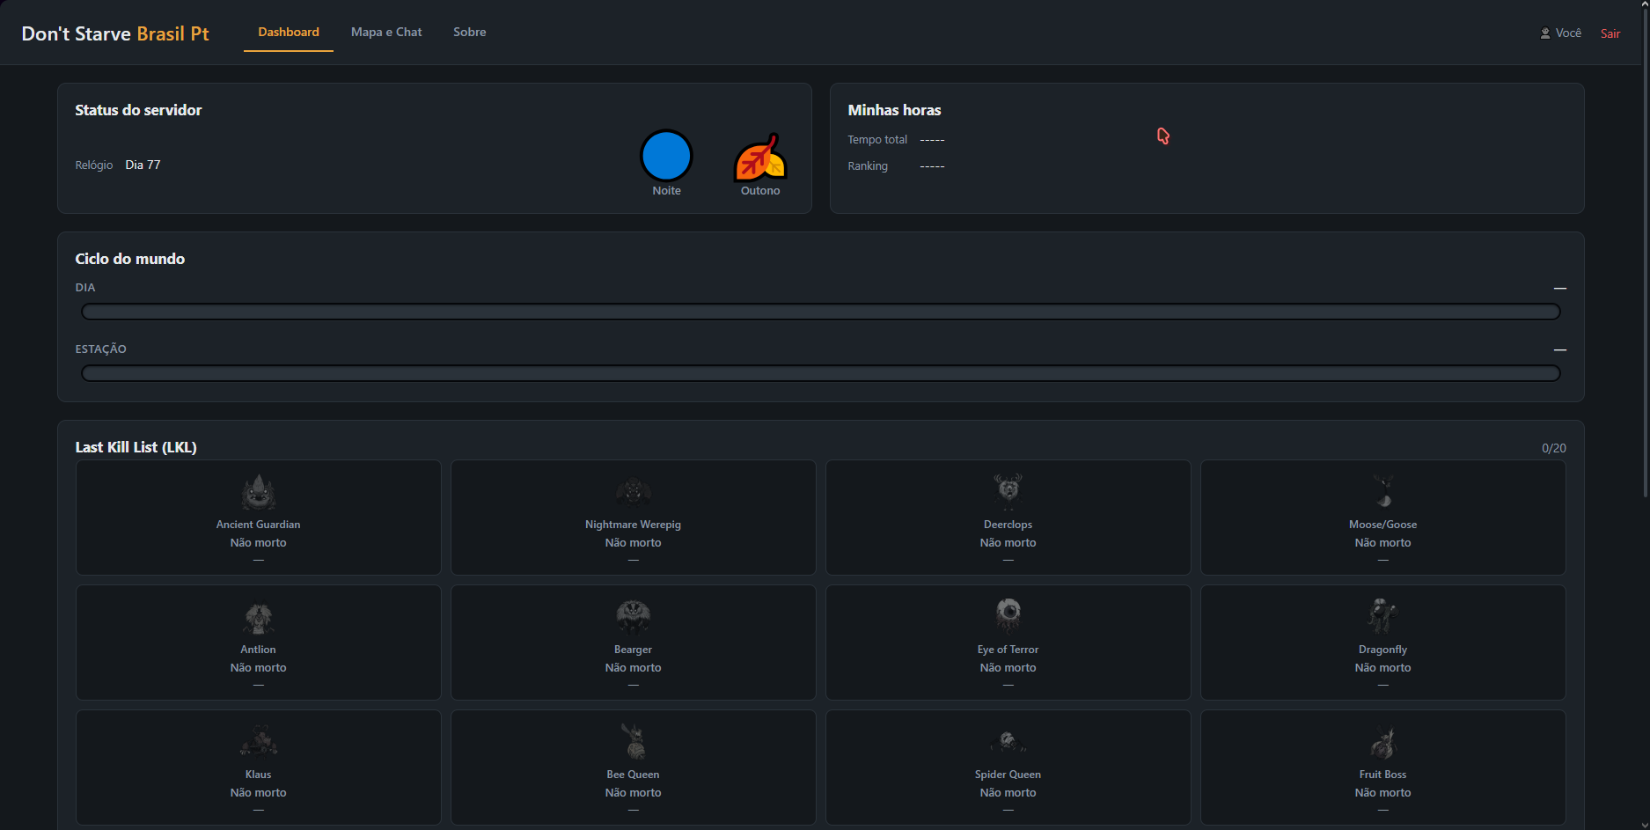Viewport: 1650px width, 830px height.
Task: Click the Dia 77 clock value
Action: coord(143,165)
